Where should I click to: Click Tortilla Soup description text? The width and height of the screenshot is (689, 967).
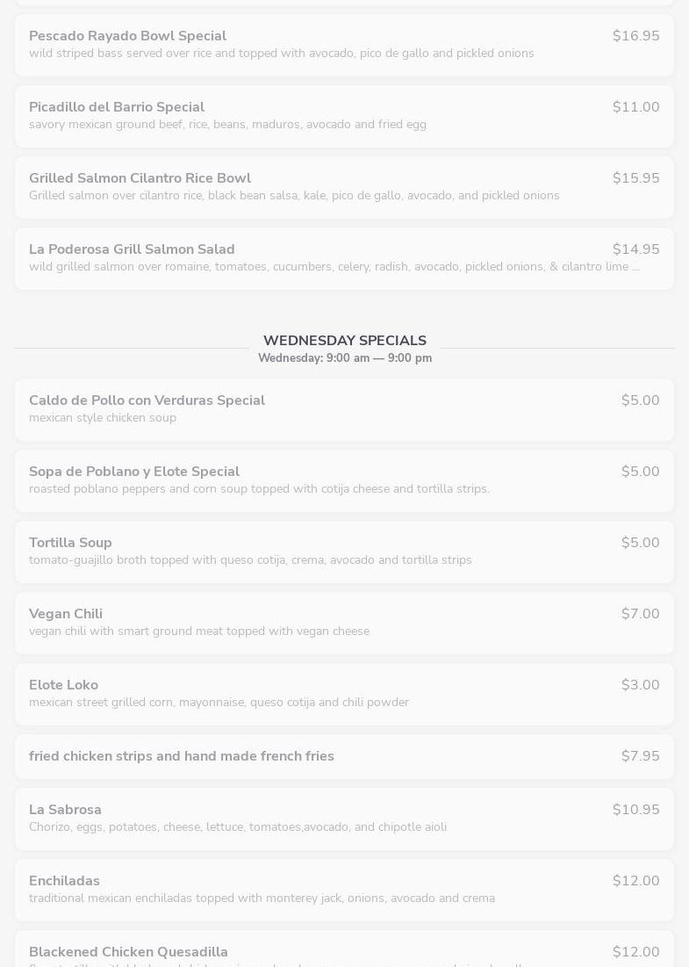point(250,560)
